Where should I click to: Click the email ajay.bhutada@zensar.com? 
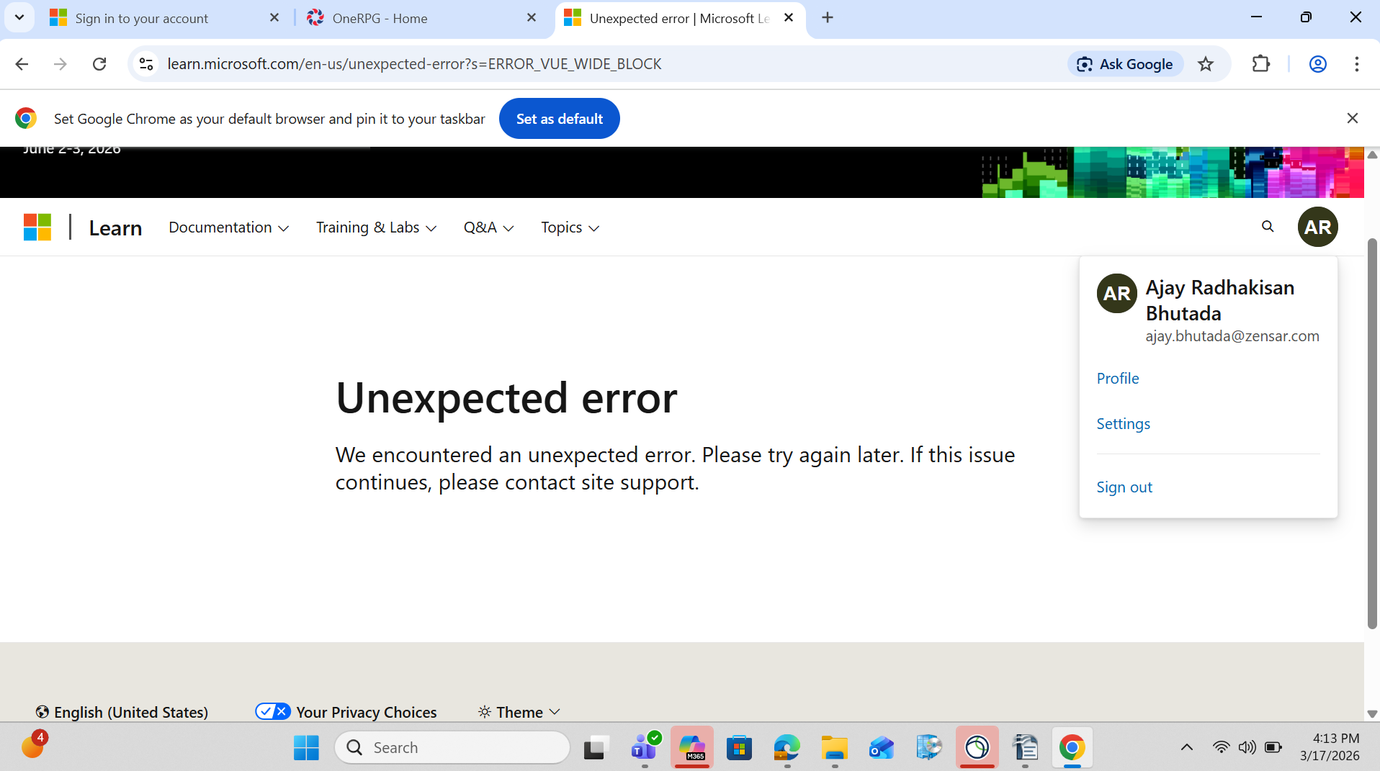(1232, 336)
